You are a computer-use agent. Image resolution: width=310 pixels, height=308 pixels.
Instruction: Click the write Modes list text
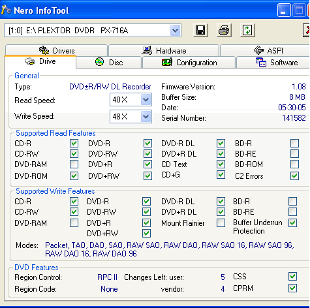click(170, 249)
